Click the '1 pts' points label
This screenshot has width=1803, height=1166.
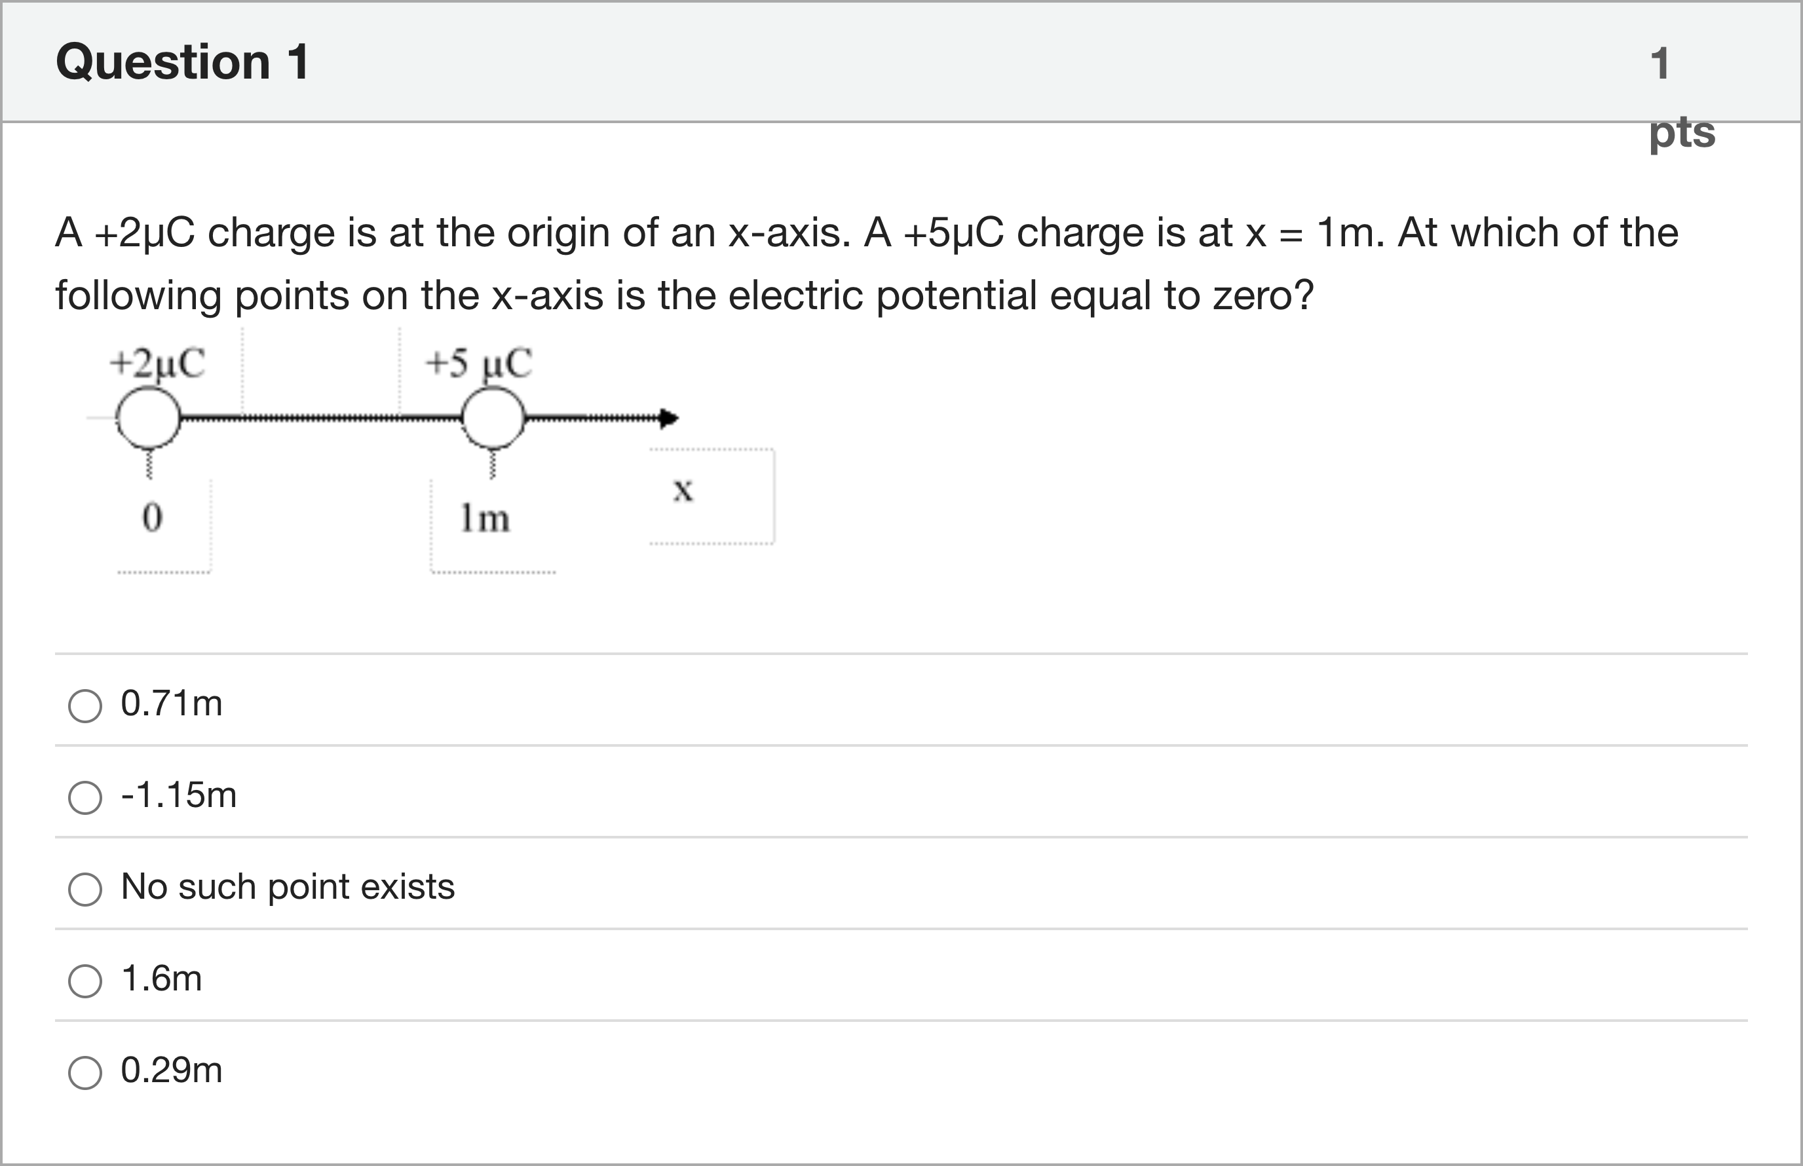tap(1682, 97)
